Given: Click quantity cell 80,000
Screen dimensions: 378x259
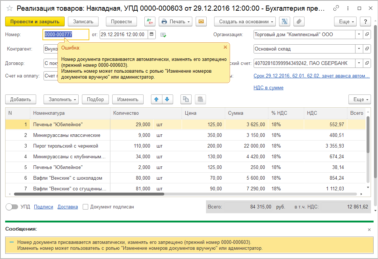Looking at the screenshot, I should [132, 178].
